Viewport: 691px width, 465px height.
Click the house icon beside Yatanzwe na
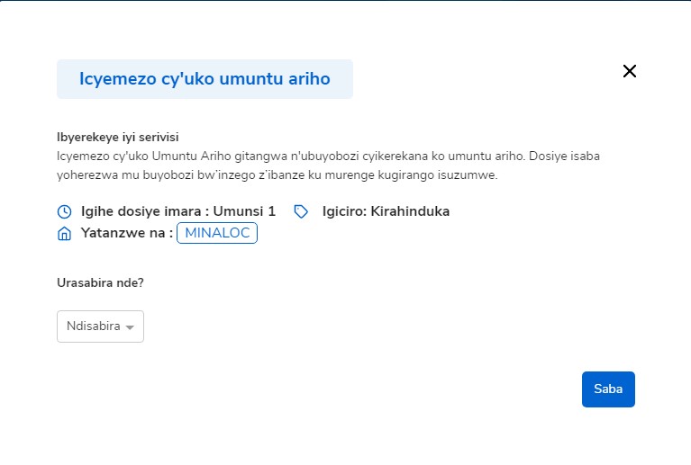tap(64, 235)
